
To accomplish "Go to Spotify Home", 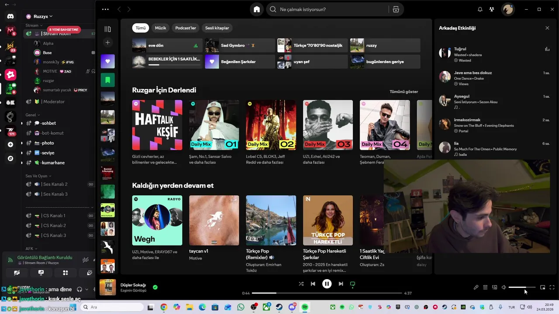I will [257, 9].
